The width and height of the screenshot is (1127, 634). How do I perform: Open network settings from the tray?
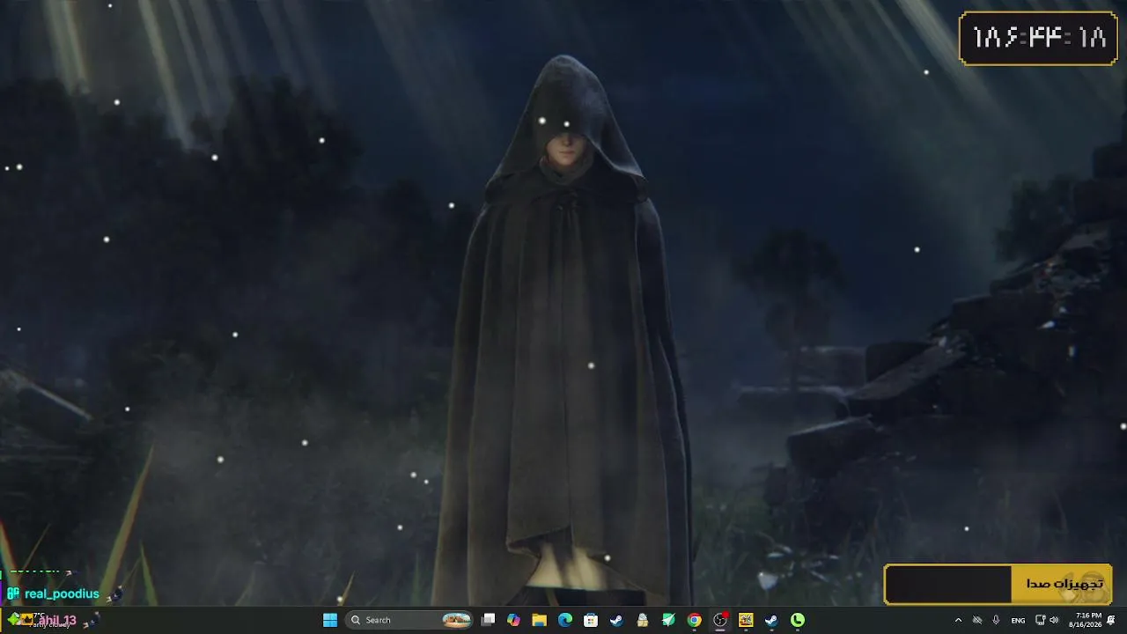pos(1040,620)
